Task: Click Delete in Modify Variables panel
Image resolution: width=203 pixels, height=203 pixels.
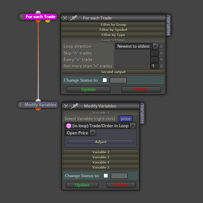Action: click(x=121, y=185)
